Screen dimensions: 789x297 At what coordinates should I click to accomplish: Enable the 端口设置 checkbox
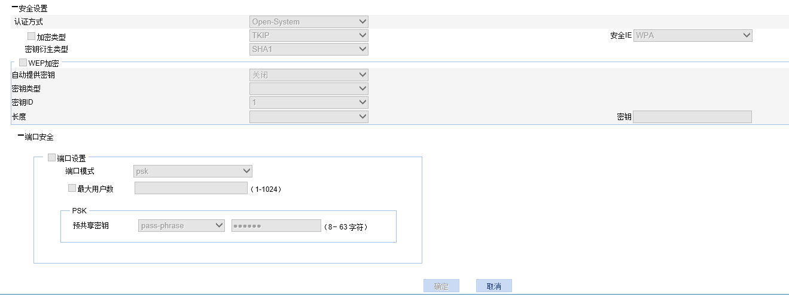[x=52, y=158]
